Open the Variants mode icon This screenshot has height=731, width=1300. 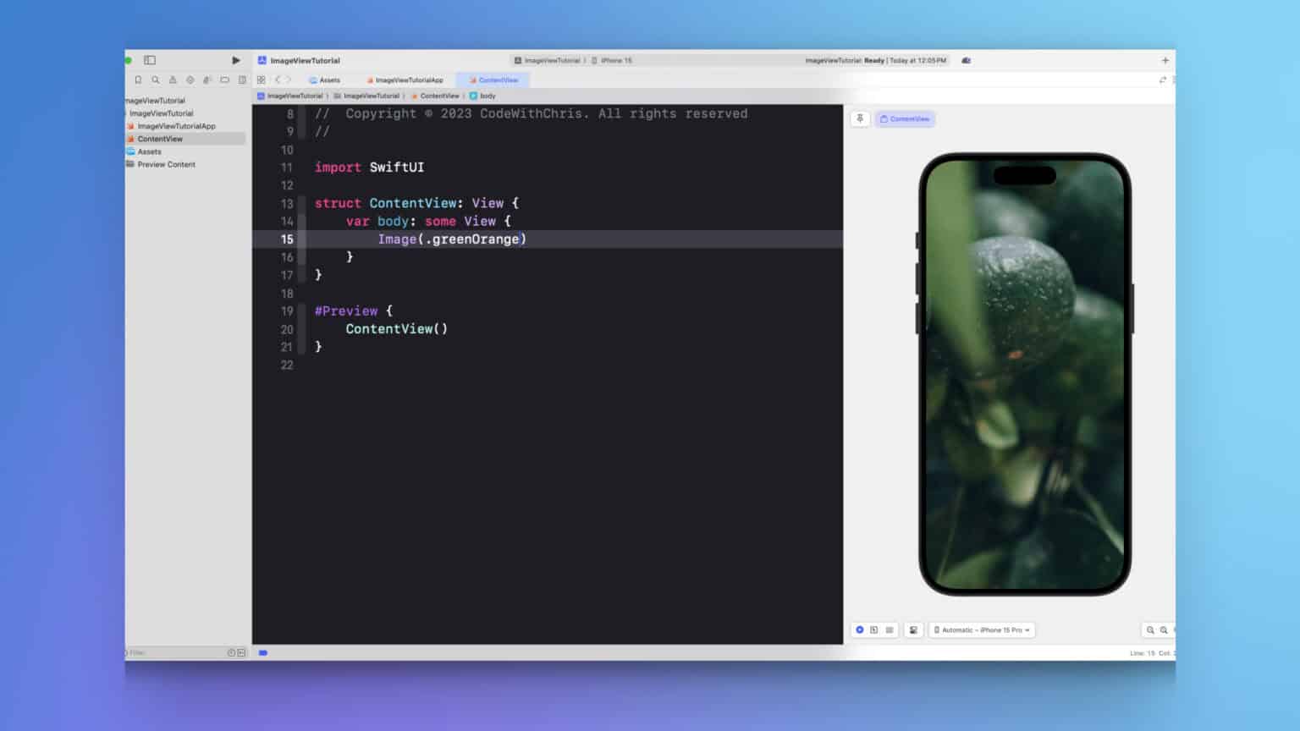pos(889,629)
